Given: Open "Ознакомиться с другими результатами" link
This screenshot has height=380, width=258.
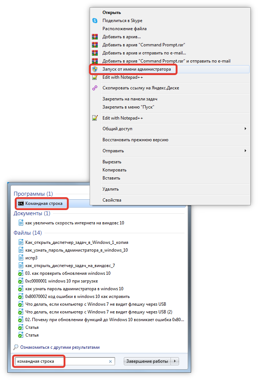Looking at the screenshot, I should click(x=60, y=347).
